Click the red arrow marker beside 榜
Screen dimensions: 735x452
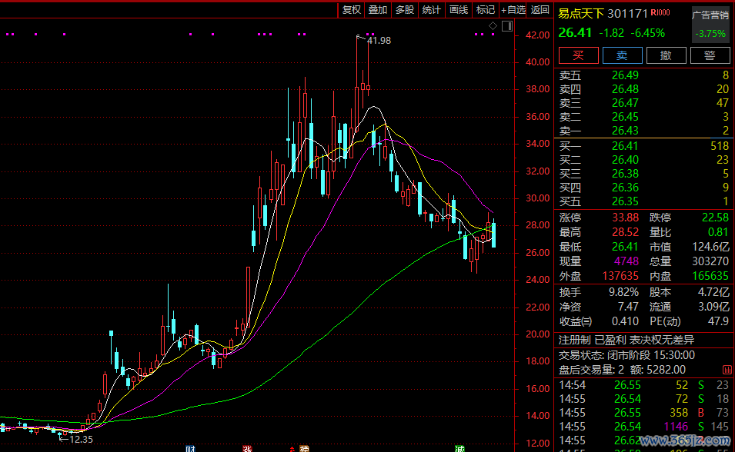coord(292,450)
